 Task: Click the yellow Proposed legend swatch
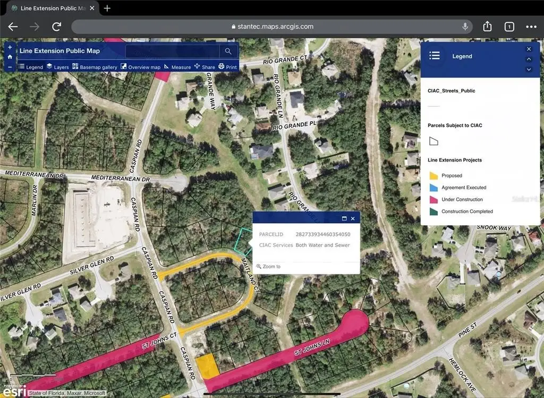click(433, 175)
